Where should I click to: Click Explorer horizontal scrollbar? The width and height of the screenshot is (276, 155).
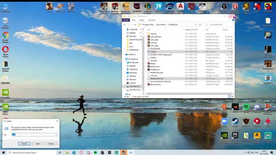[x=190, y=94]
